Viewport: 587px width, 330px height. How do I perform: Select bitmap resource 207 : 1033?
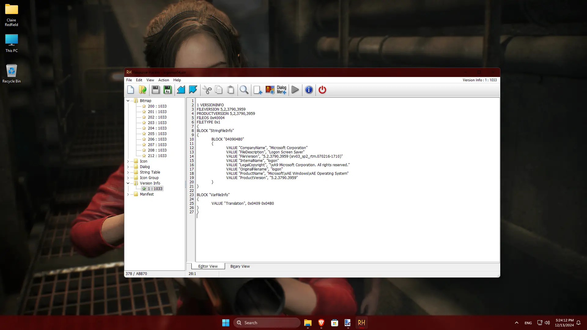[157, 145]
